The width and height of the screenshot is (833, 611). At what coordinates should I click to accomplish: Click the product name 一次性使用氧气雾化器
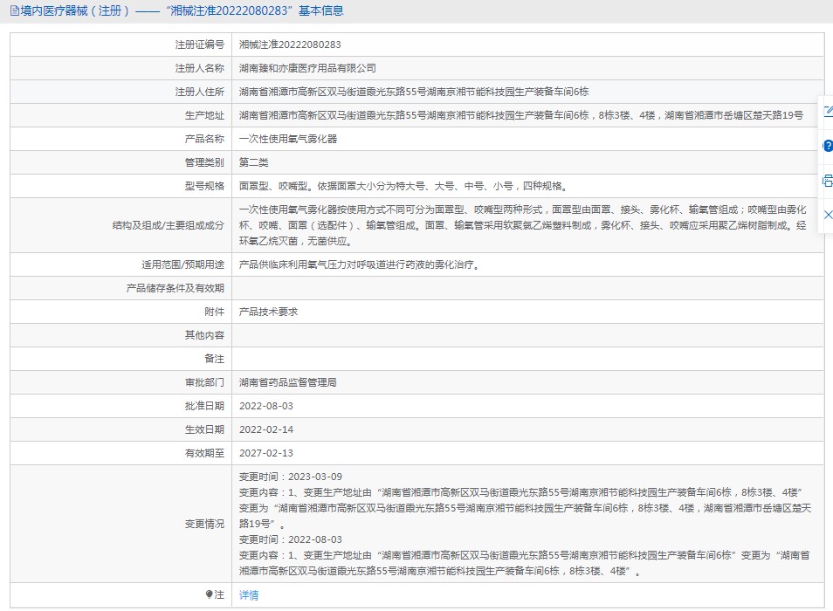point(288,139)
